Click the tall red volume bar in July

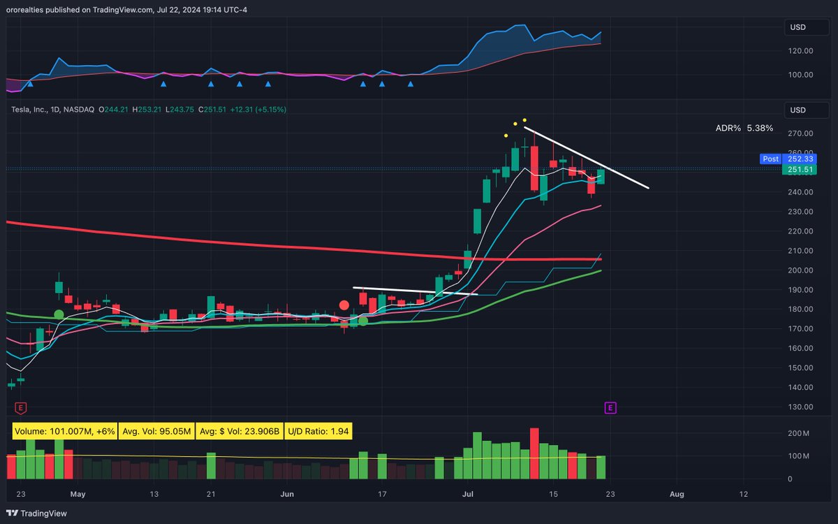[535, 453]
